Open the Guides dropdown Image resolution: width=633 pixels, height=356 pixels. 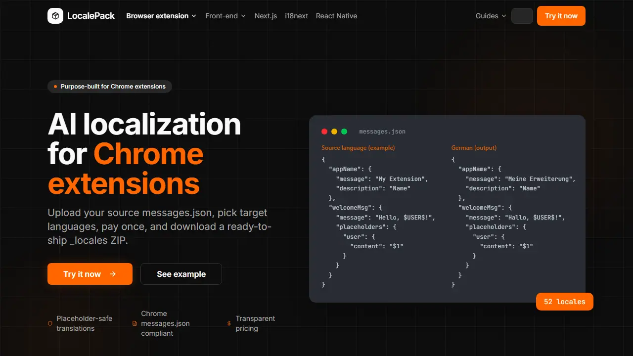tap(491, 16)
